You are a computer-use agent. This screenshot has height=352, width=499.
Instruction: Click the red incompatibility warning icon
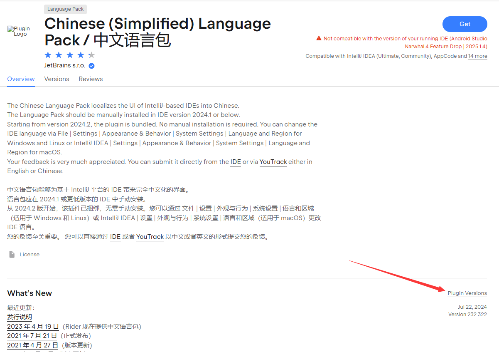(319, 38)
